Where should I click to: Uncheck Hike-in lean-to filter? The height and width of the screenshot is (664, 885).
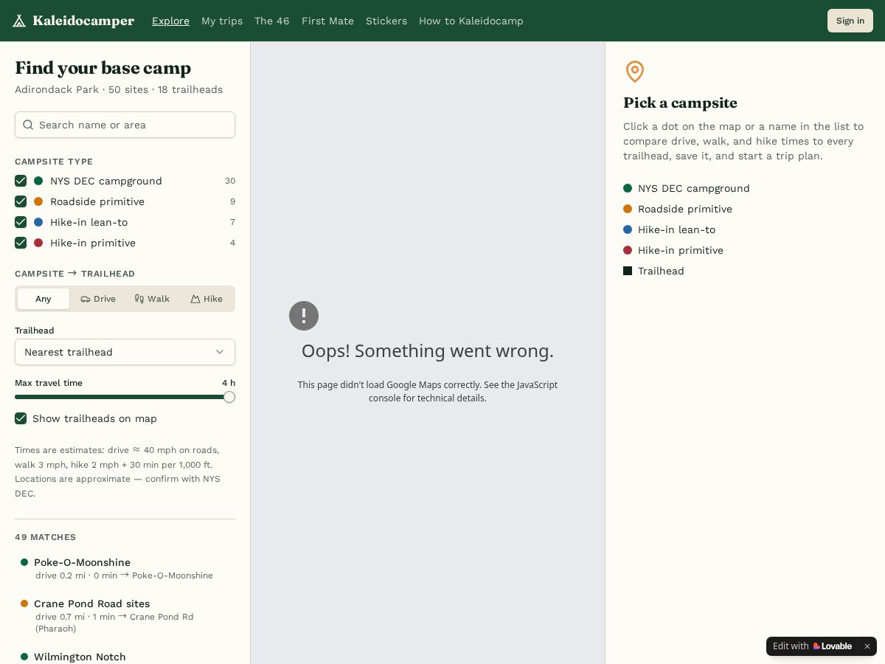pyautogui.click(x=21, y=222)
